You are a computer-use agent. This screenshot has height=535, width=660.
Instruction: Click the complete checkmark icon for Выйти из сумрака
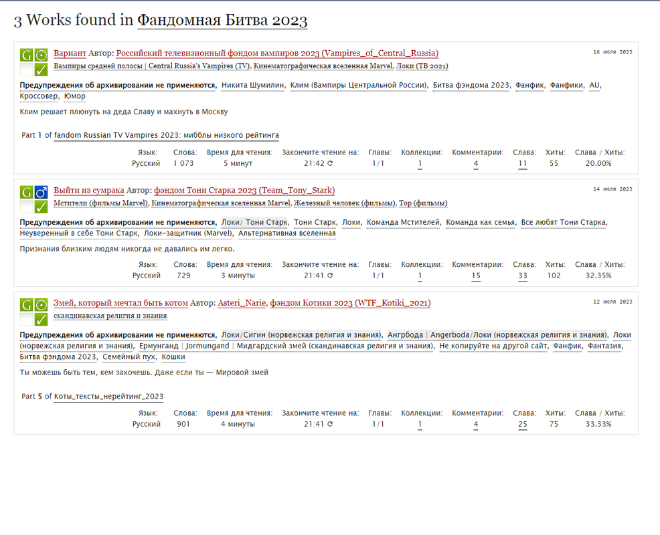[41, 207]
